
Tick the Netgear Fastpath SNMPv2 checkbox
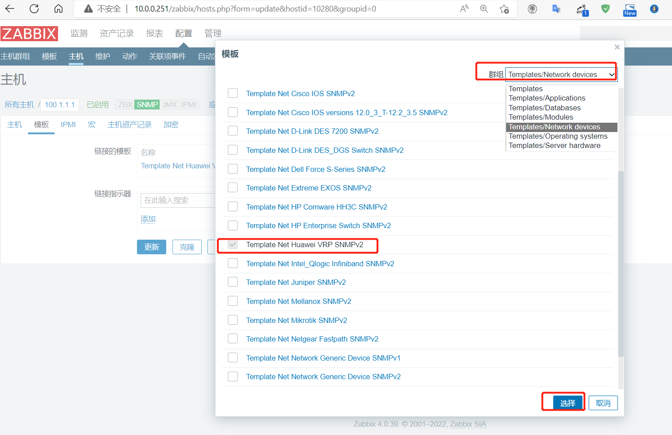(x=233, y=338)
